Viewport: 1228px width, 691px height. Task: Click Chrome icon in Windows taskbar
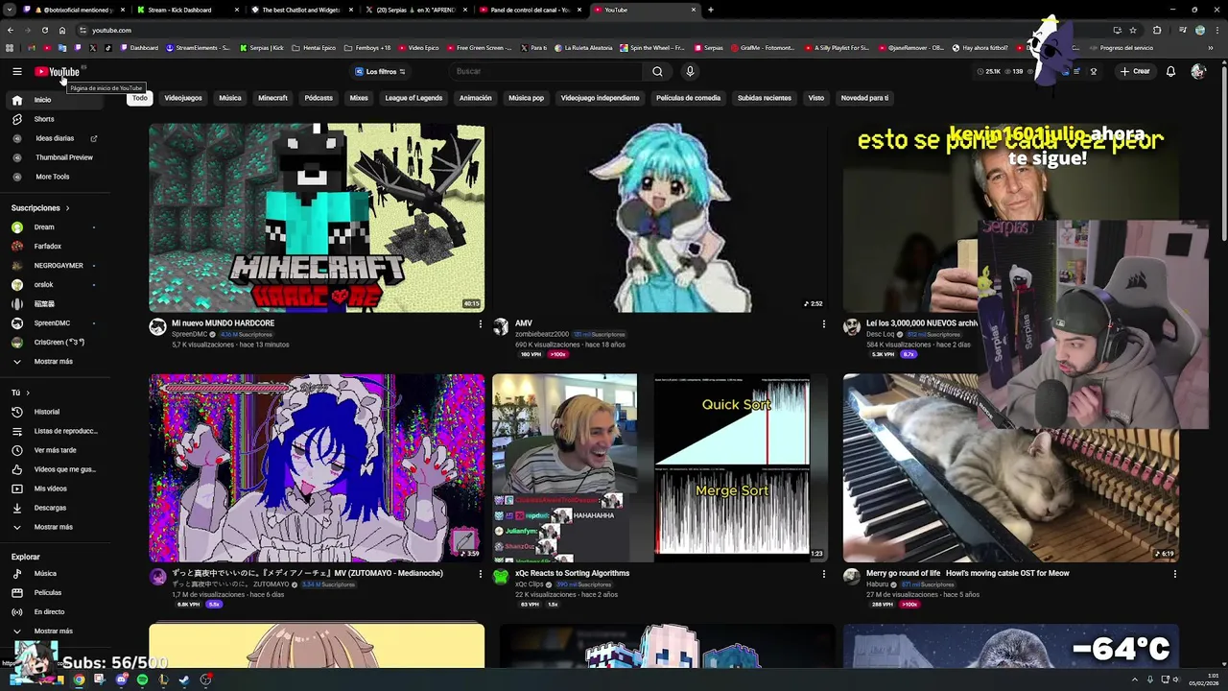(x=79, y=679)
